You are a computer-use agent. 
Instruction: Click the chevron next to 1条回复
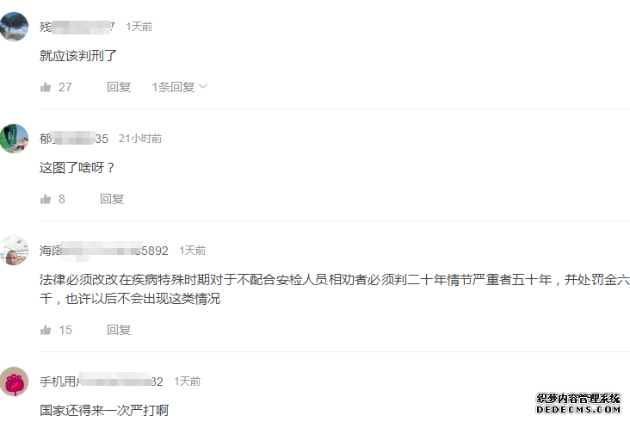click(203, 86)
